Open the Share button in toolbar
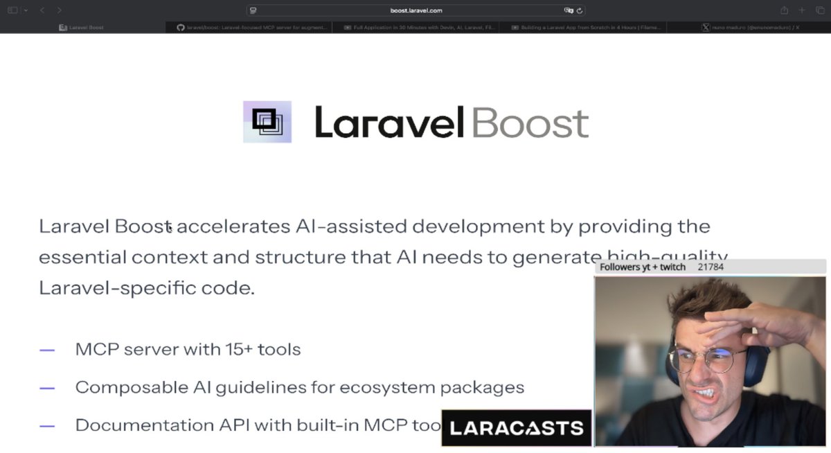831x453 pixels. pos(785,10)
